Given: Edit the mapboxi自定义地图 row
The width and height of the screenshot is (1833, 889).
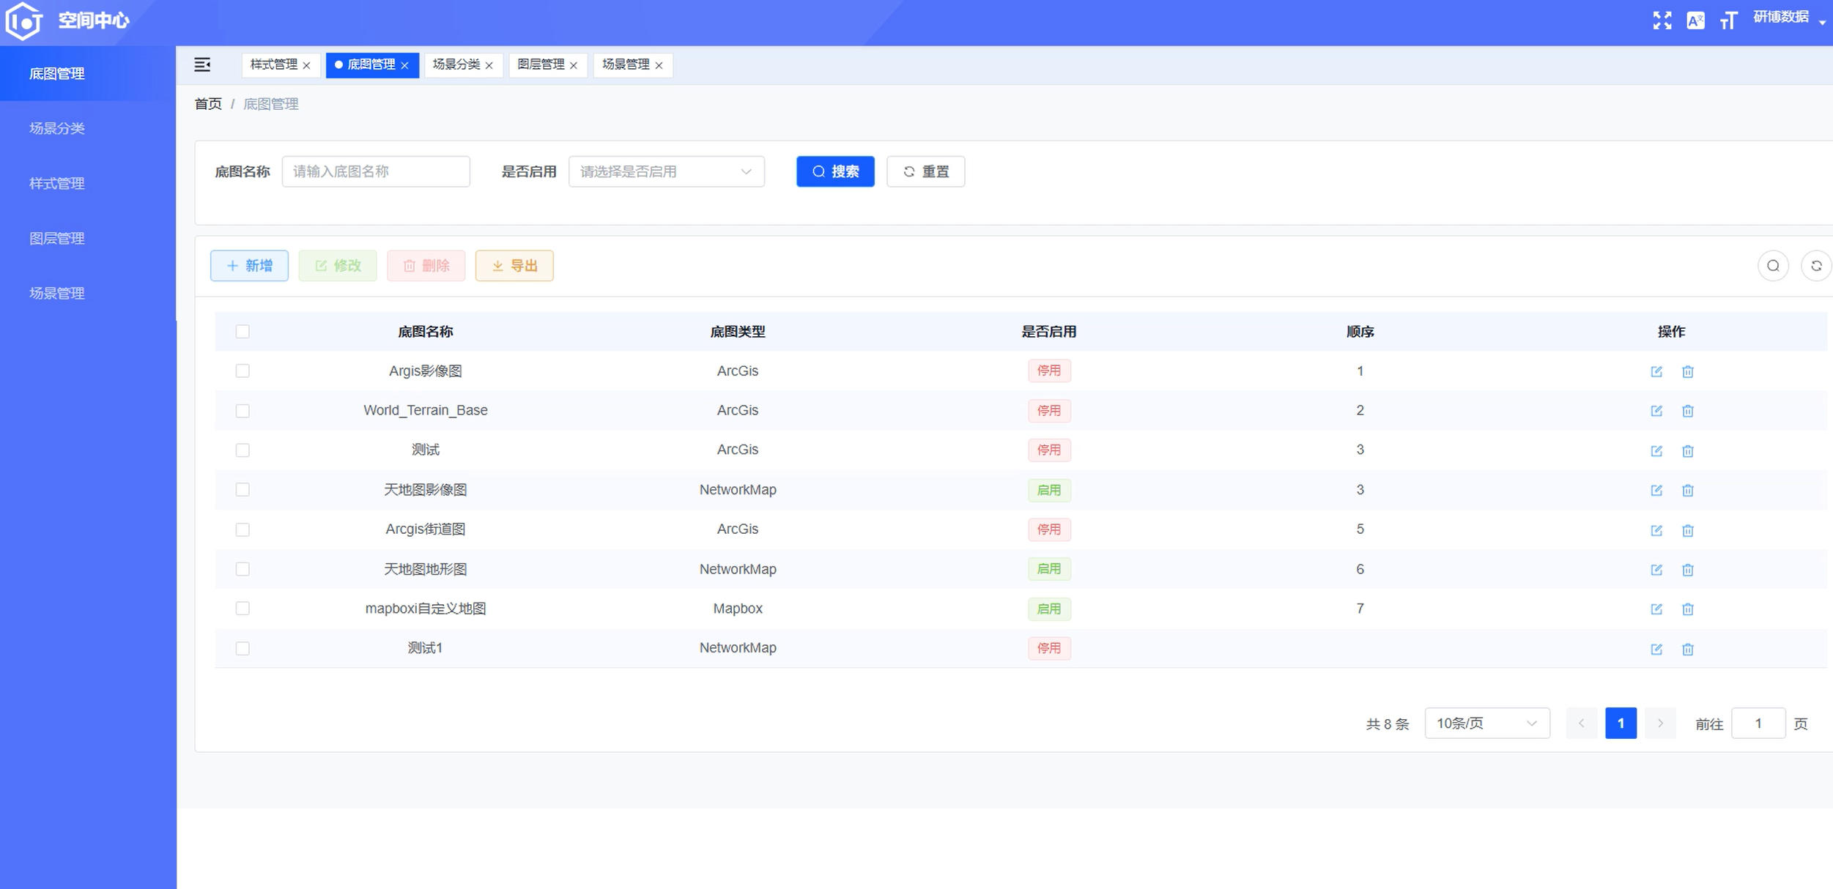Looking at the screenshot, I should (1656, 609).
